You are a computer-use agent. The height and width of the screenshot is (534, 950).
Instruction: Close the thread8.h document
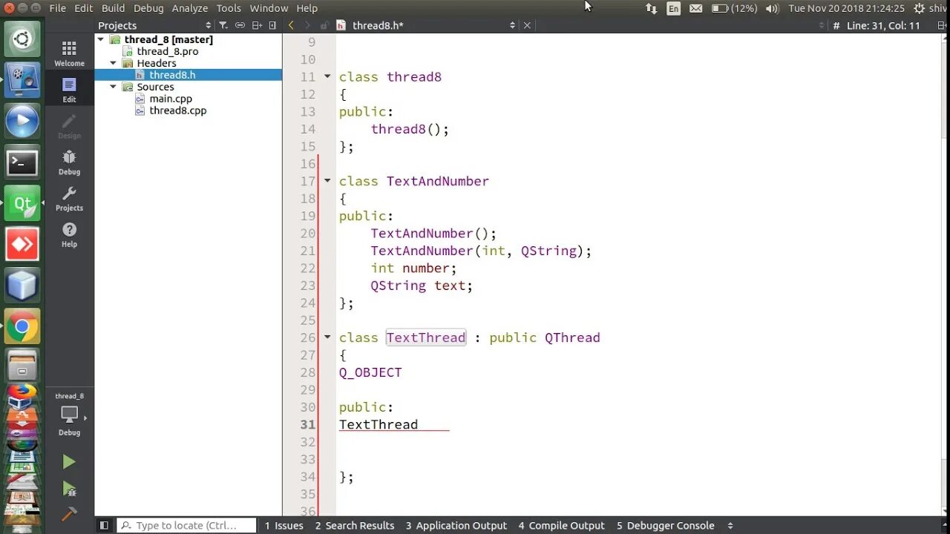point(527,25)
